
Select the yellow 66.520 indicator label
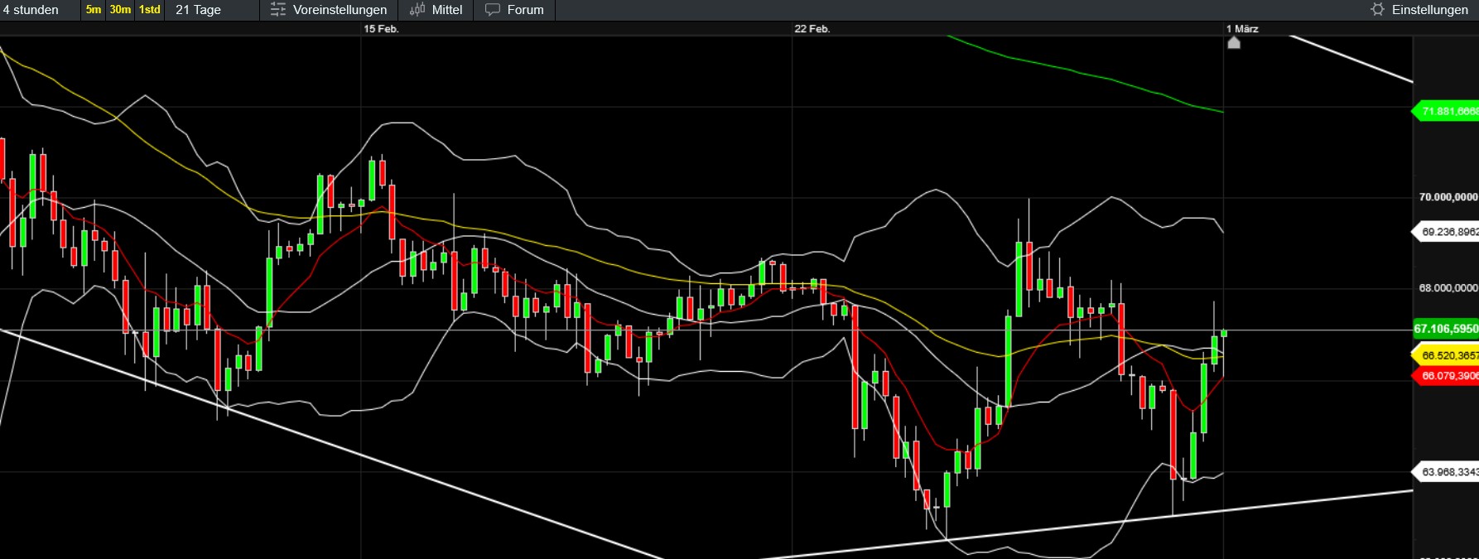(1448, 355)
